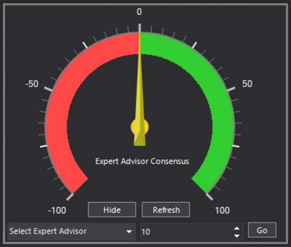
Task: Decrease the value with the down spinner arrow
Action: (x=237, y=236)
